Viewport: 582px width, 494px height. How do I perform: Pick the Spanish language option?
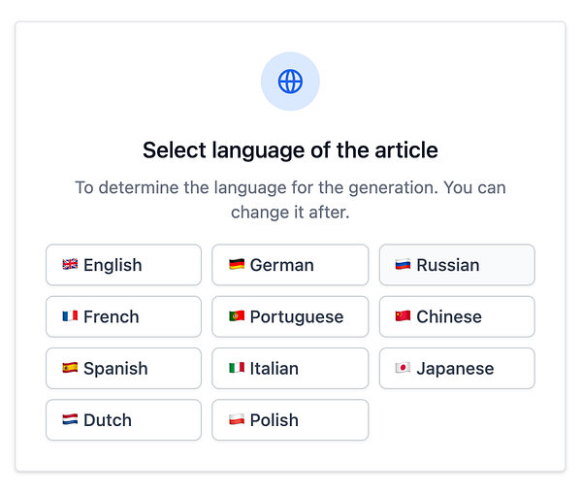123,369
